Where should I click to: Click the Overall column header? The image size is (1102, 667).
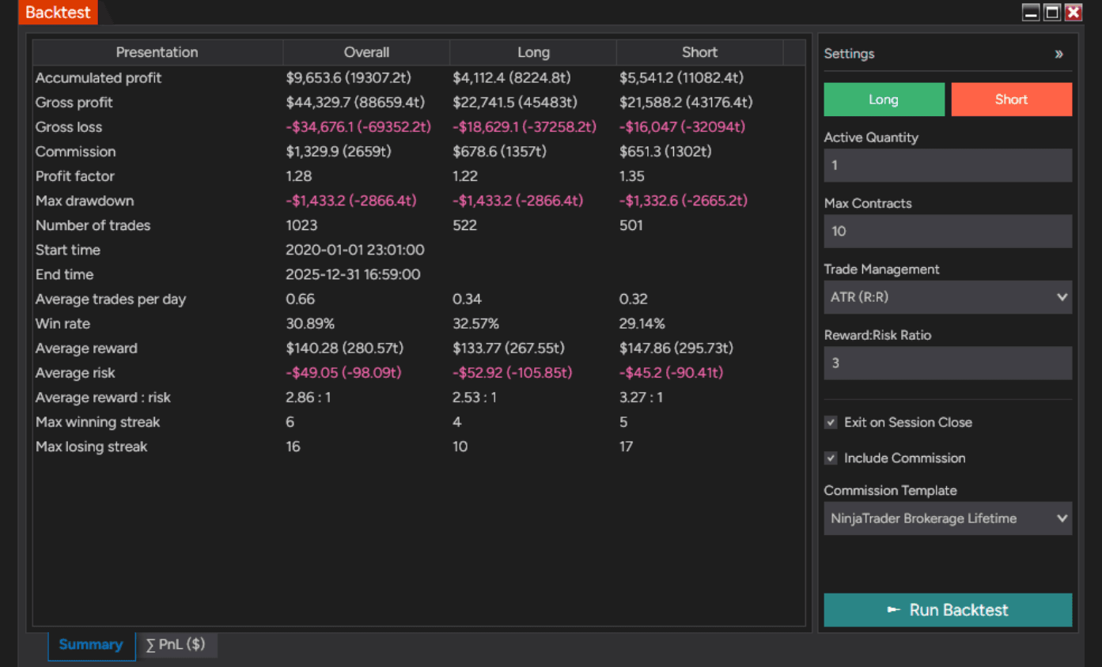tap(366, 52)
